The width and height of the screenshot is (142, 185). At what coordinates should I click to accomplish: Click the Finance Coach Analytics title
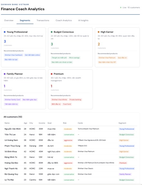[x=23, y=9]
